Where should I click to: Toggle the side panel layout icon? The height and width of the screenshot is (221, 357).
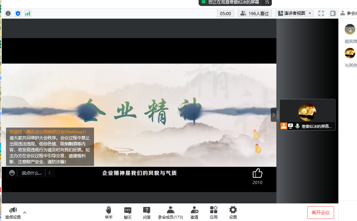coord(333,13)
